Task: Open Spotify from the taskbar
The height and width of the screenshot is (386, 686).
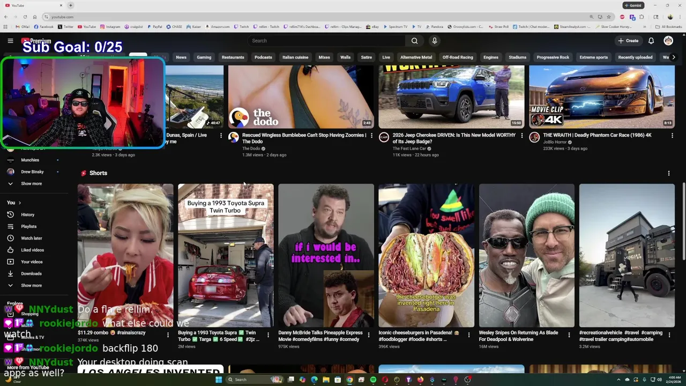Action: (373, 380)
